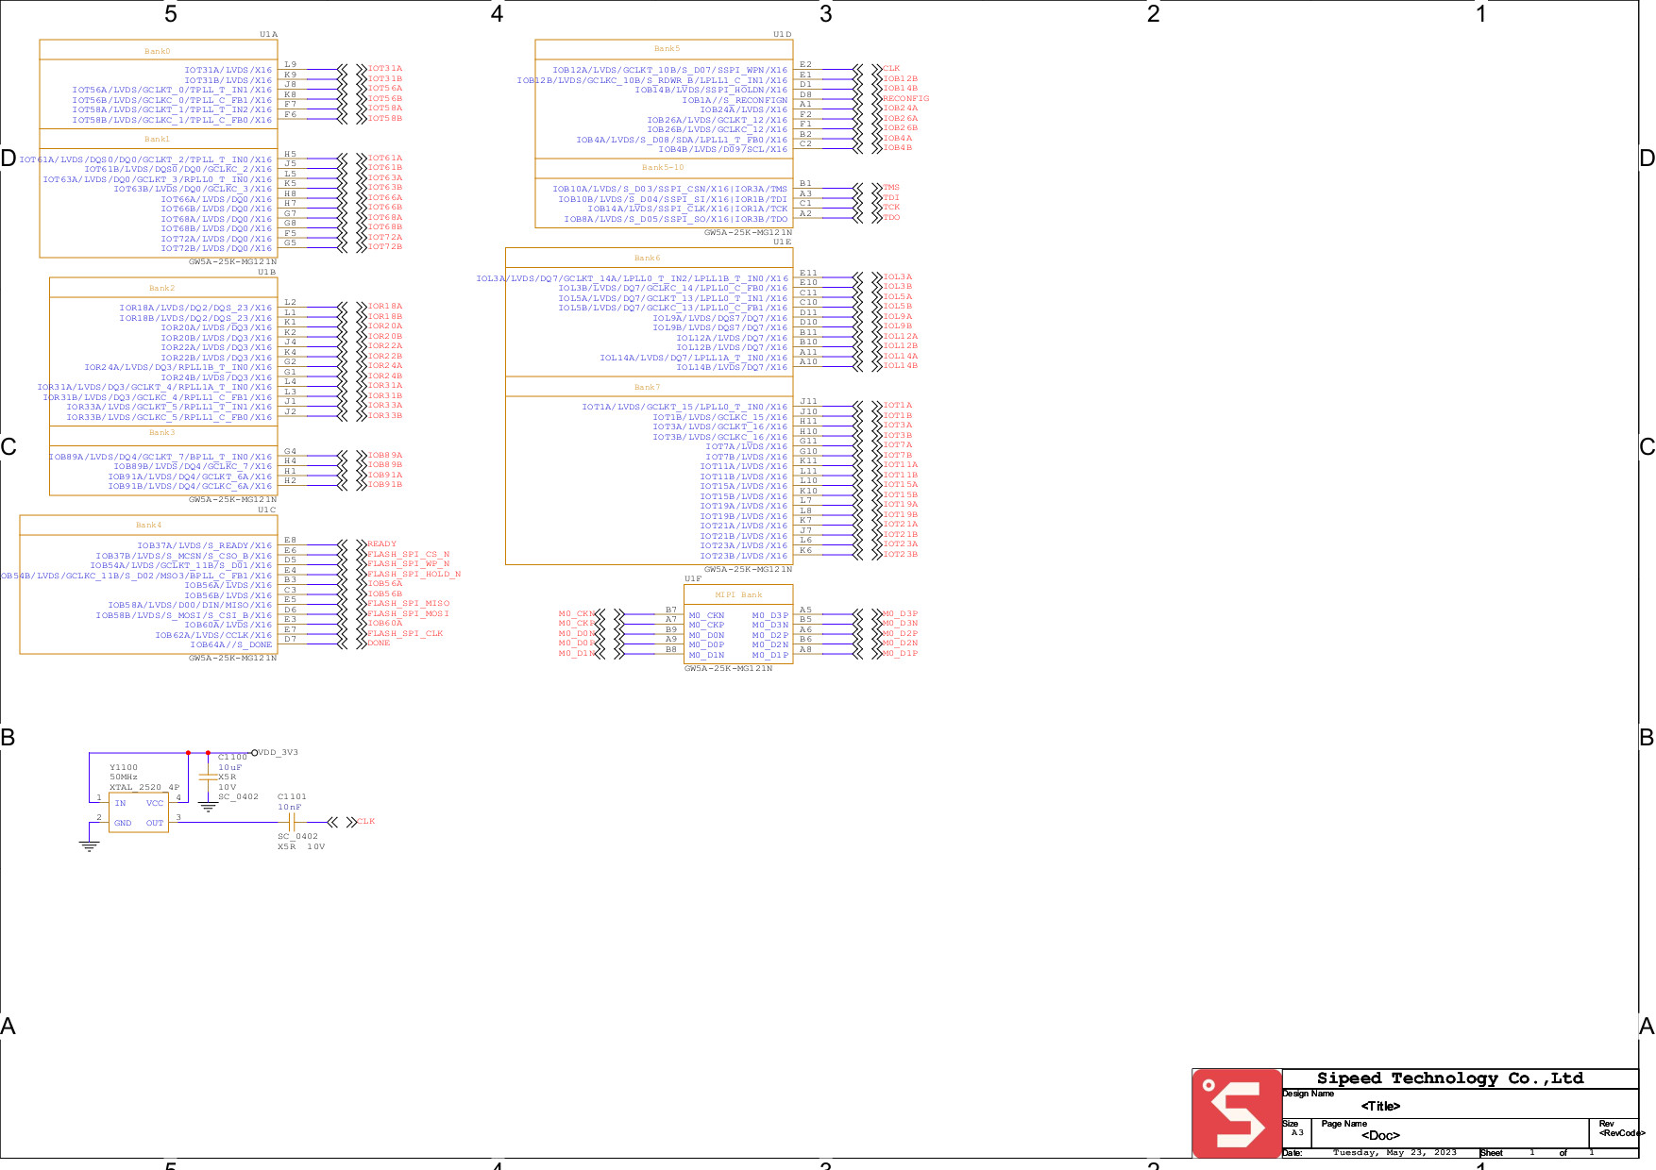Click the red Sipeed logo in title block
The height and width of the screenshot is (1170, 1656).
point(1237,1113)
